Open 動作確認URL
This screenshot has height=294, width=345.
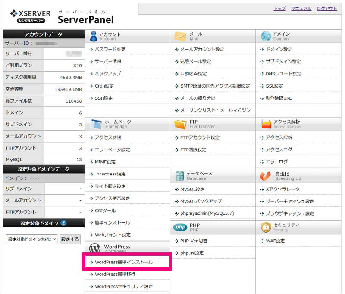(x=279, y=98)
